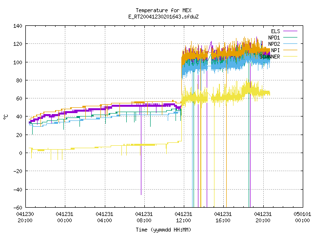The image size is (312, 234).
Task: Click the y-axis label 40
Action: [x=19, y=117]
